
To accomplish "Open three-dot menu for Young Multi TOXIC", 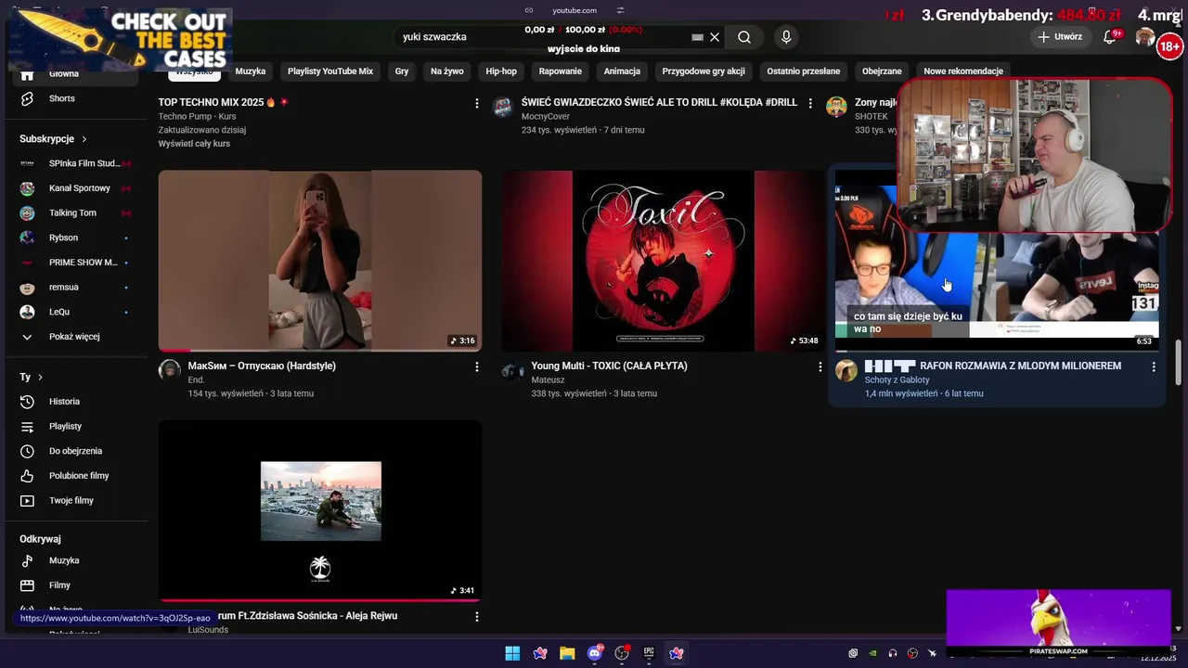I will click(x=820, y=367).
